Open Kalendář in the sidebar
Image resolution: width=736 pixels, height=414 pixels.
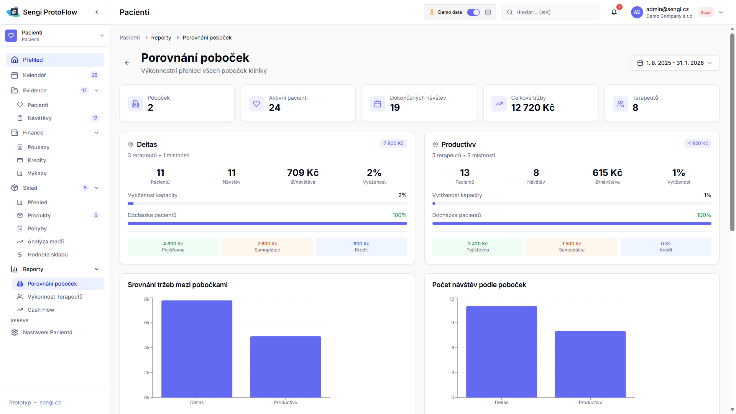point(34,75)
